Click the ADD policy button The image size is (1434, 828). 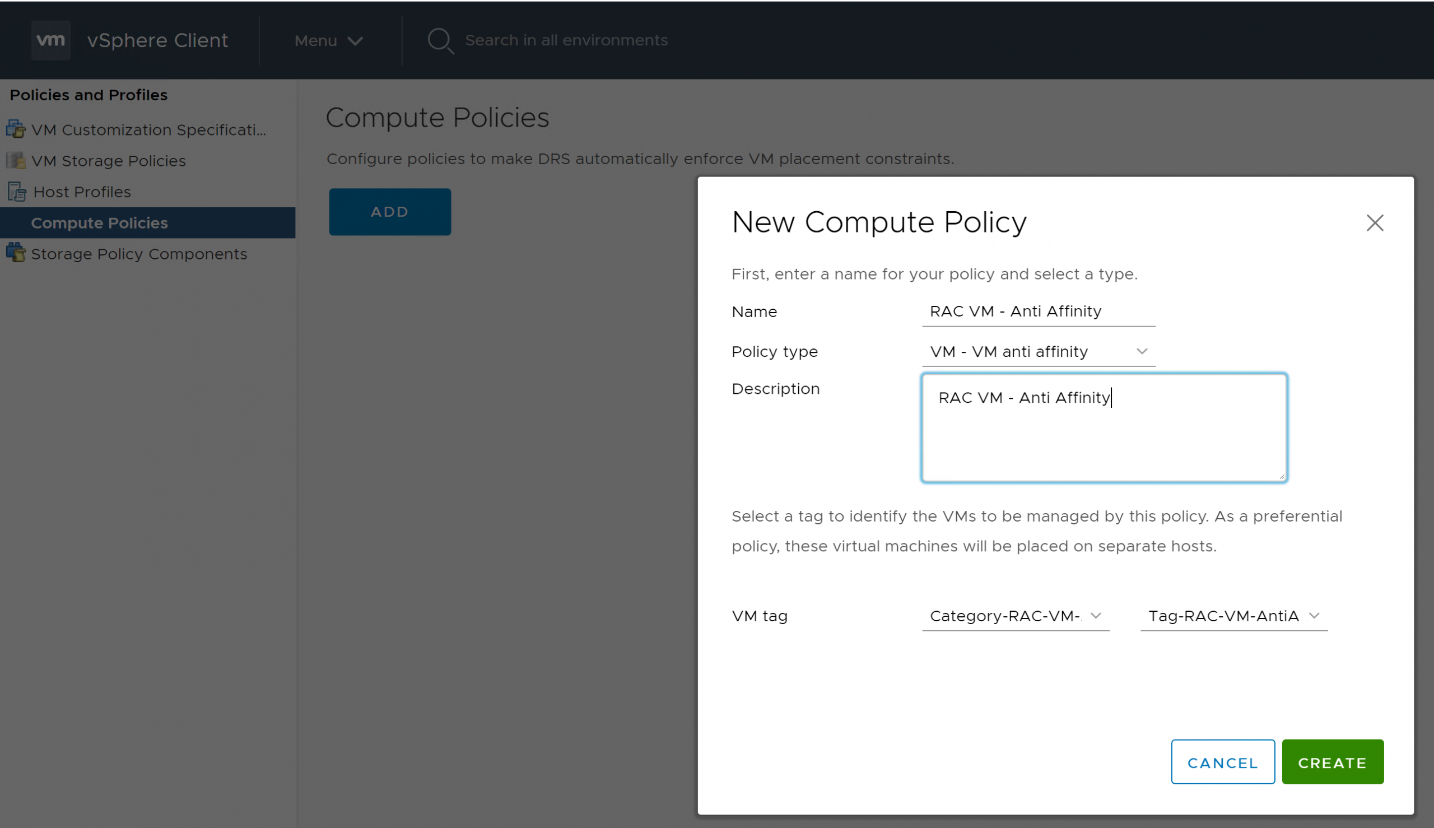click(x=389, y=212)
